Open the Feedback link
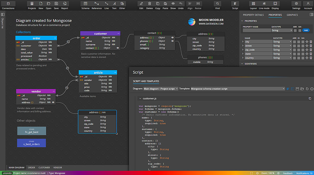This screenshot has width=314, height=175. click(x=288, y=173)
